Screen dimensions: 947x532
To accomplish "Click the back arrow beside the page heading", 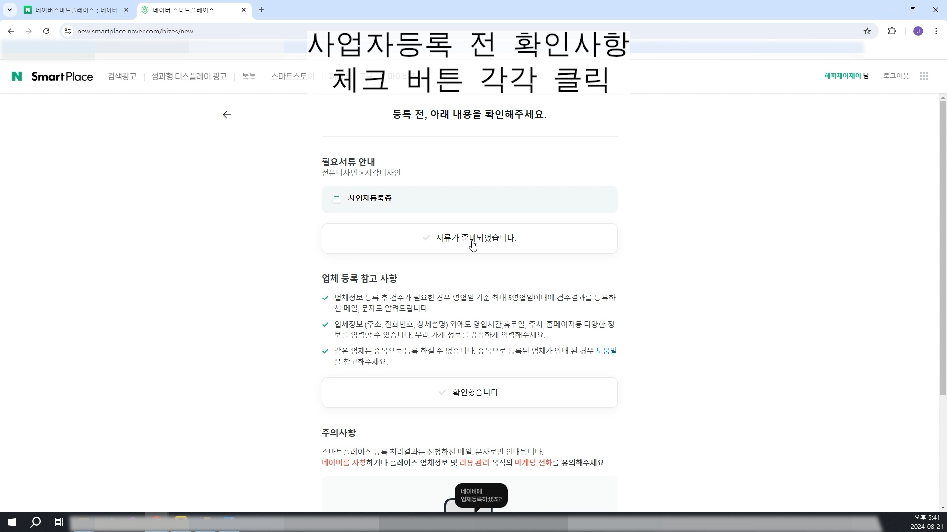I will 227,115.
